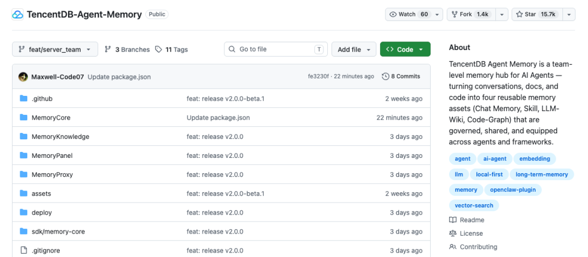Click the MemoryCore folder icon

pos(23,118)
